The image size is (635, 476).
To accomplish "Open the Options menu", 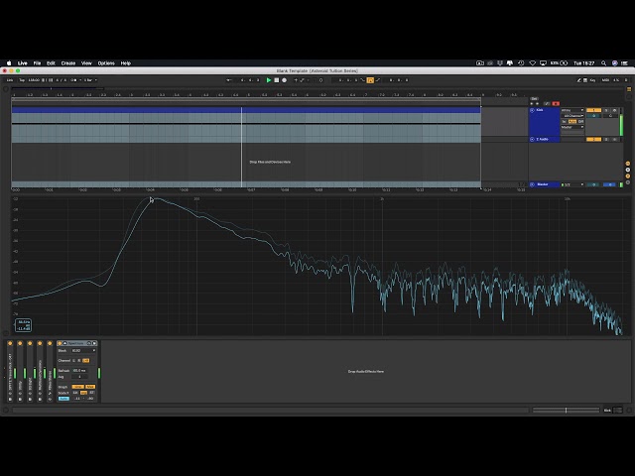I will pyautogui.click(x=106, y=63).
